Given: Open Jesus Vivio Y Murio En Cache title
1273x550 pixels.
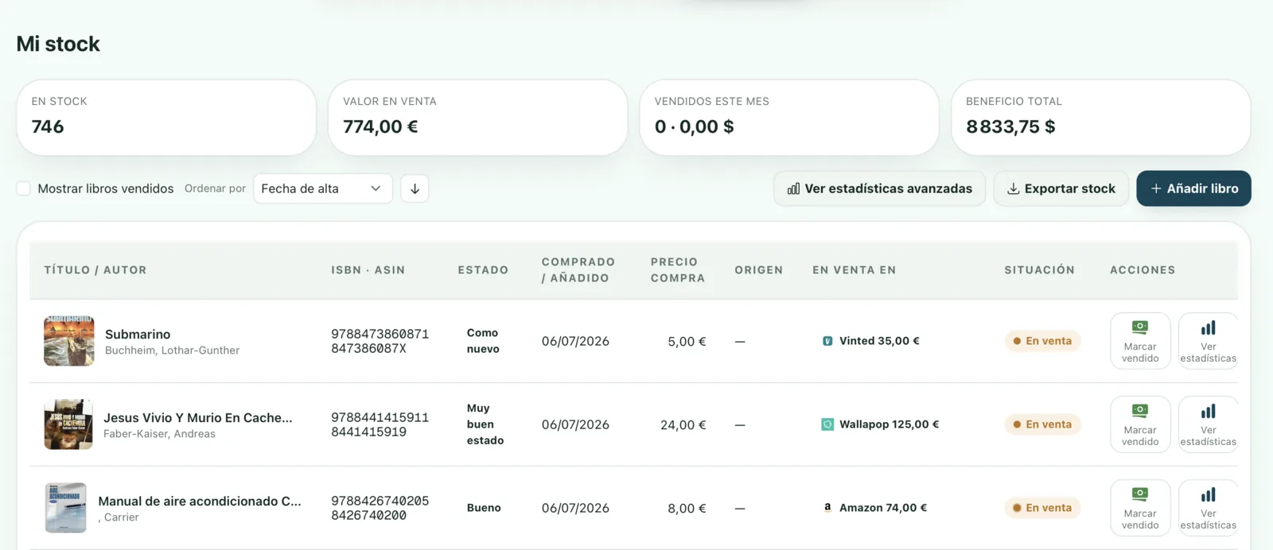Looking at the screenshot, I should tap(198, 417).
